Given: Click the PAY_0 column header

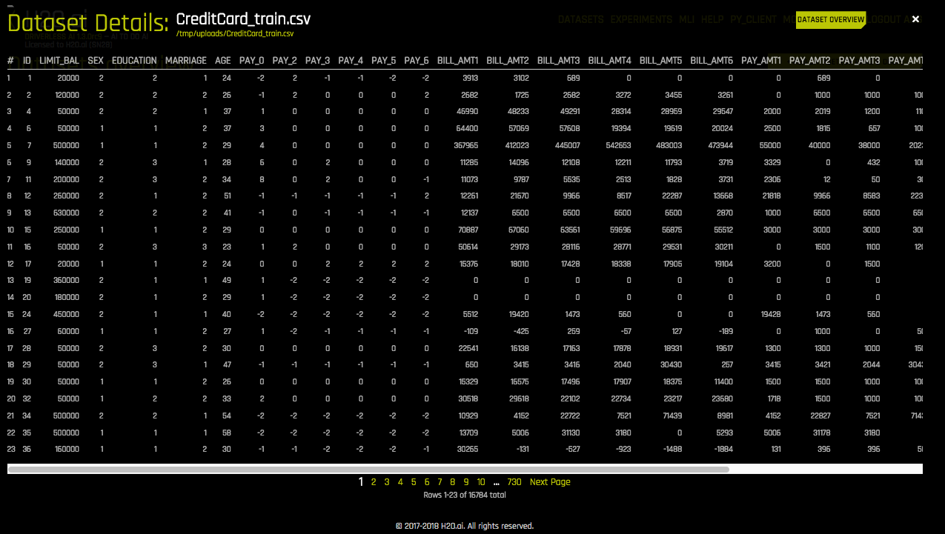Looking at the screenshot, I should (251, 60).
